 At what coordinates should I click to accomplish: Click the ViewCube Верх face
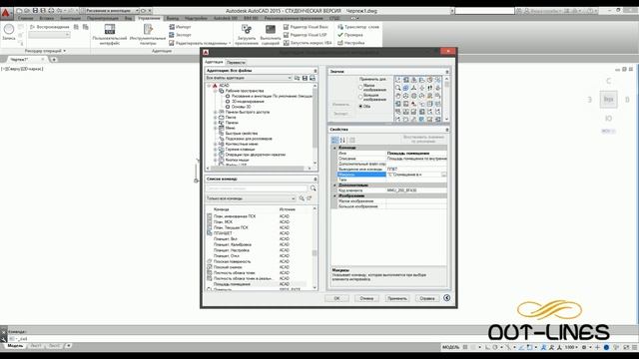(608, 99)
